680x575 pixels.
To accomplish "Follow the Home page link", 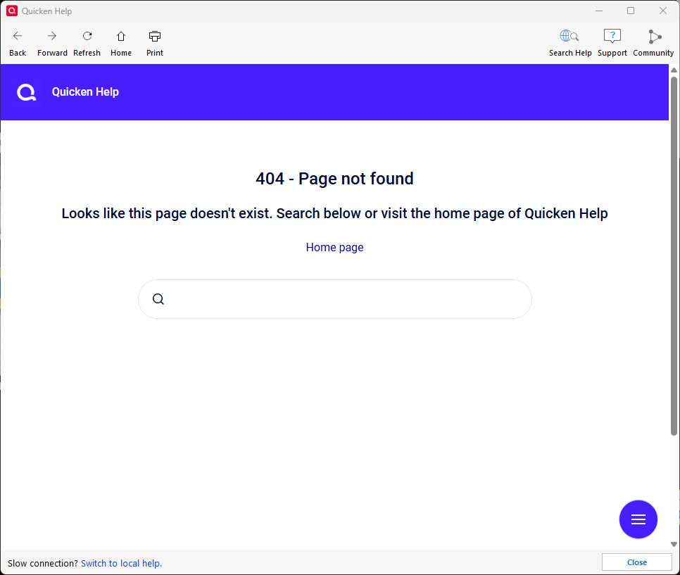I will [335, 247].
